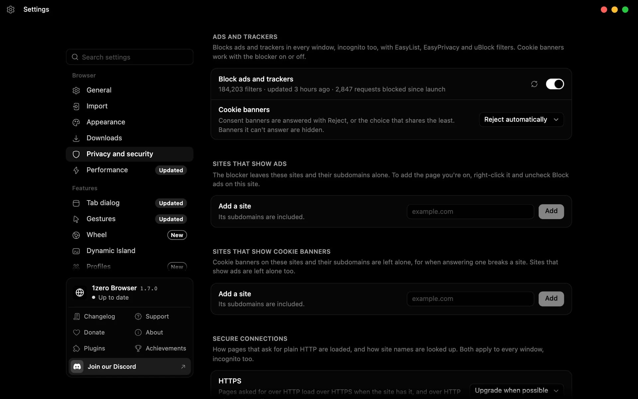The height and width of the screenshot is (399, 638).
Task: Open the HTTPS Upgrade when possible dropdown
Action: 516,390
